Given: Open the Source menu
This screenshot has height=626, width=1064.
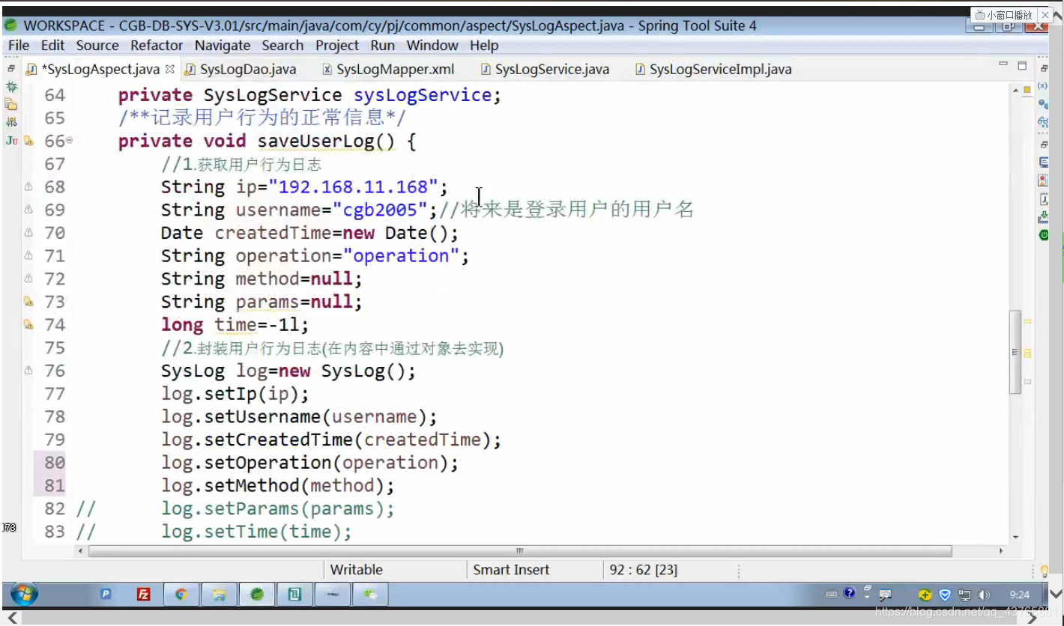Looking at the screenshot, I should (x=97, y=46).
